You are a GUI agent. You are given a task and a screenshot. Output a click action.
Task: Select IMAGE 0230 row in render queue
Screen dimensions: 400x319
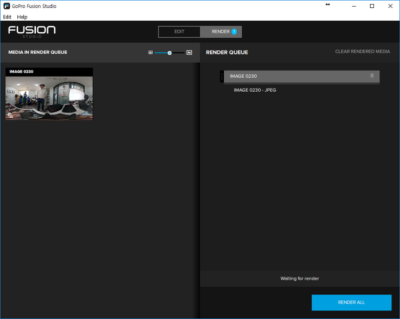coord(301,77)
